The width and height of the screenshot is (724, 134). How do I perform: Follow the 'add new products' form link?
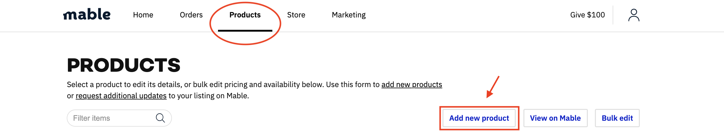tap(411, 85)
